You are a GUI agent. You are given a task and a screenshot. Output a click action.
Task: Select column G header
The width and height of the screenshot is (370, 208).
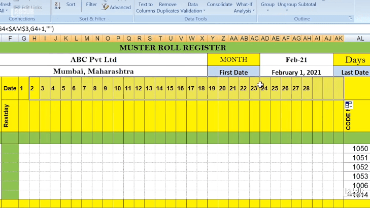pos(24,39)
